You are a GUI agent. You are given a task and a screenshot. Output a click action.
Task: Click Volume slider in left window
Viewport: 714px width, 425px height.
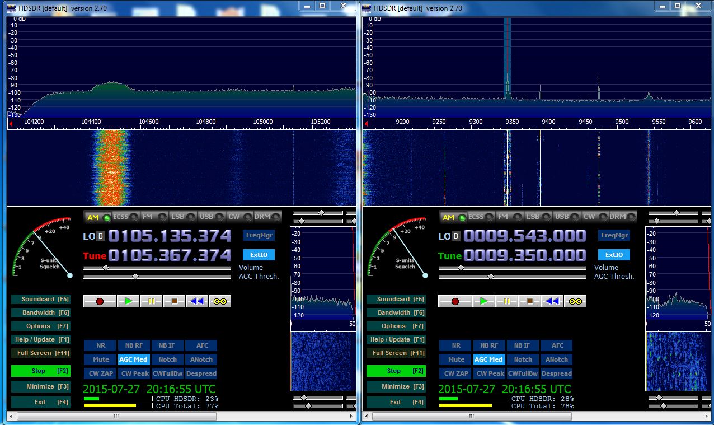[x=157, y=268]
